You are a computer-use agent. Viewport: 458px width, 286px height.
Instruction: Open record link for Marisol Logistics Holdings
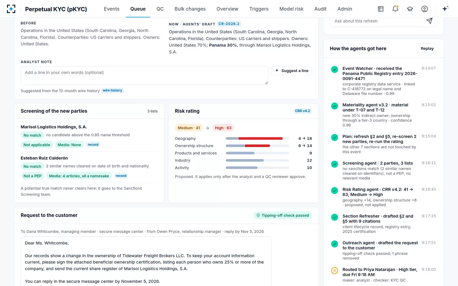coord(93,145)
